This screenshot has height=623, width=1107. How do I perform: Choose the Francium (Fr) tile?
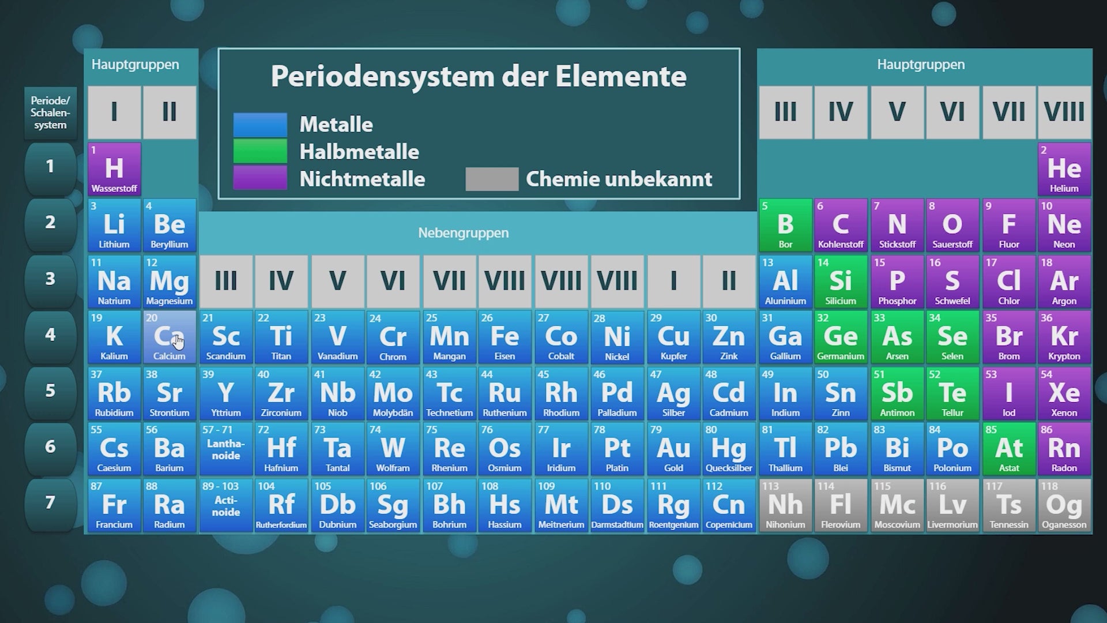(x=114, y=506)
